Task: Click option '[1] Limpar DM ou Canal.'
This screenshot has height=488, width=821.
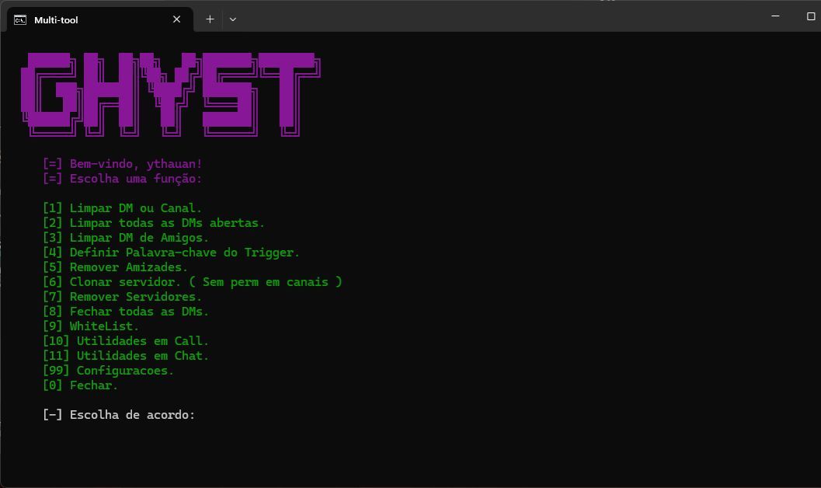Action: pos(123,208)
